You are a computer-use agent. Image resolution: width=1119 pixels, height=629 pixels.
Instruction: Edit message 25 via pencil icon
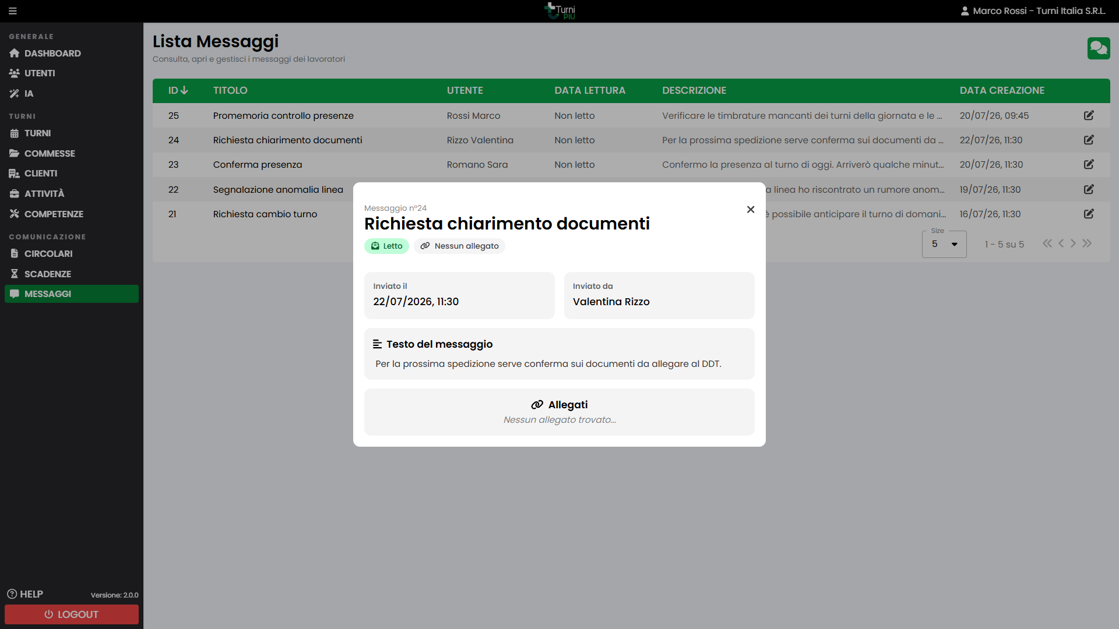[x=1088, y=115]
